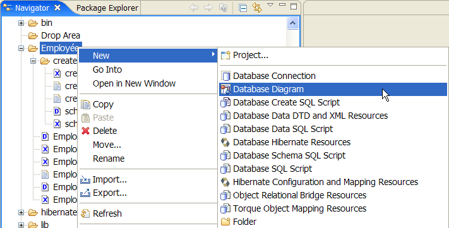
Task: Click the Up folder toolbar icon
Action: click(223, 8)
